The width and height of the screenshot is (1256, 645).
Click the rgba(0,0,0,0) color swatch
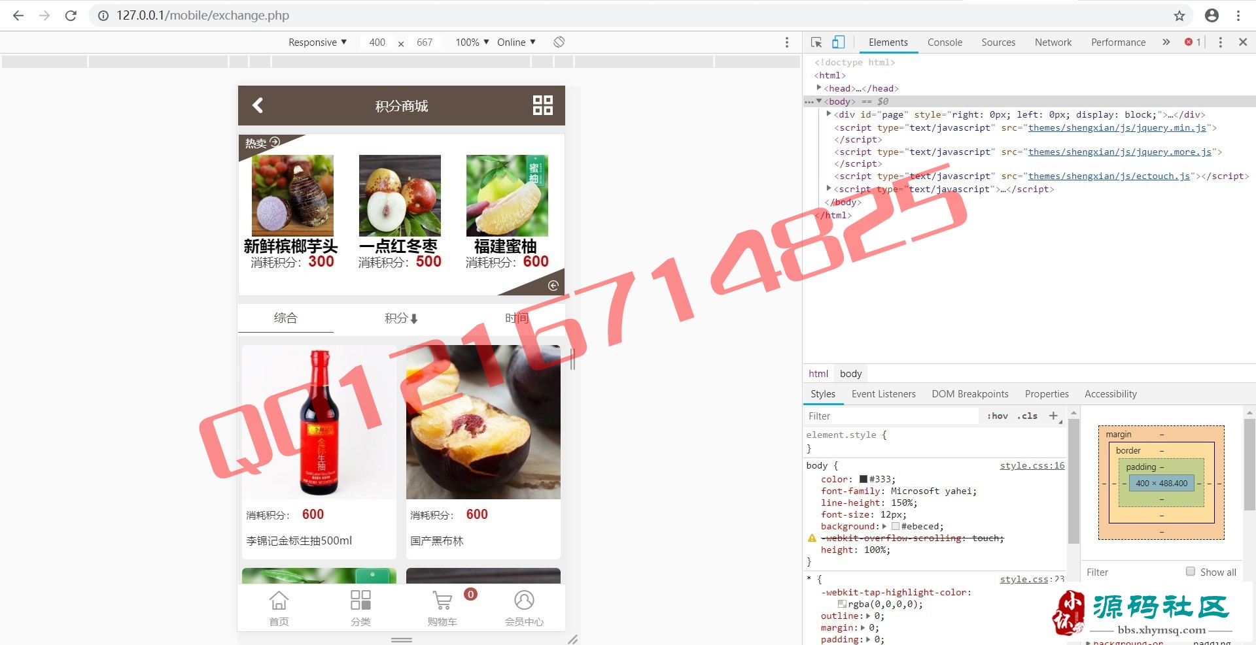tap(842, 604)
